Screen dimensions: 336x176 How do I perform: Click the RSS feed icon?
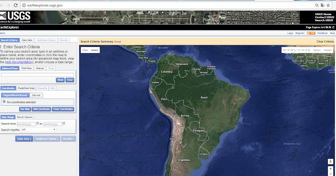click(311, 33)
